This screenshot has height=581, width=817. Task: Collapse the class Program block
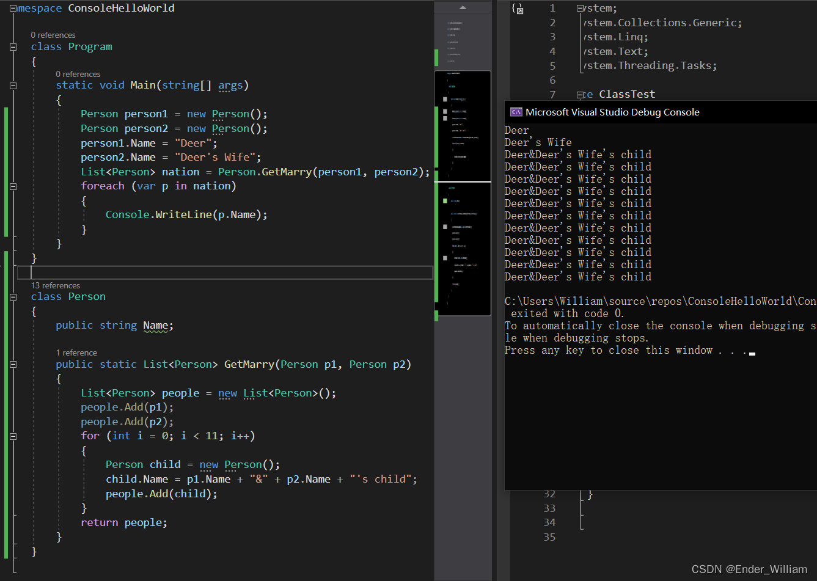click(x=13, y=47)
